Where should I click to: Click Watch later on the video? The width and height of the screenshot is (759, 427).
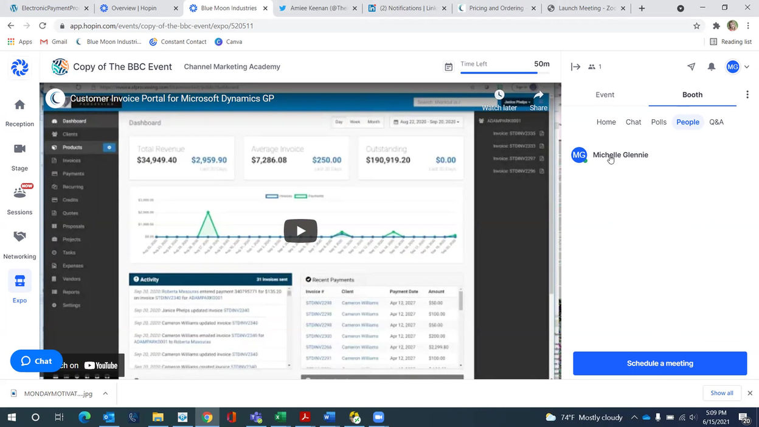(499, 101)
